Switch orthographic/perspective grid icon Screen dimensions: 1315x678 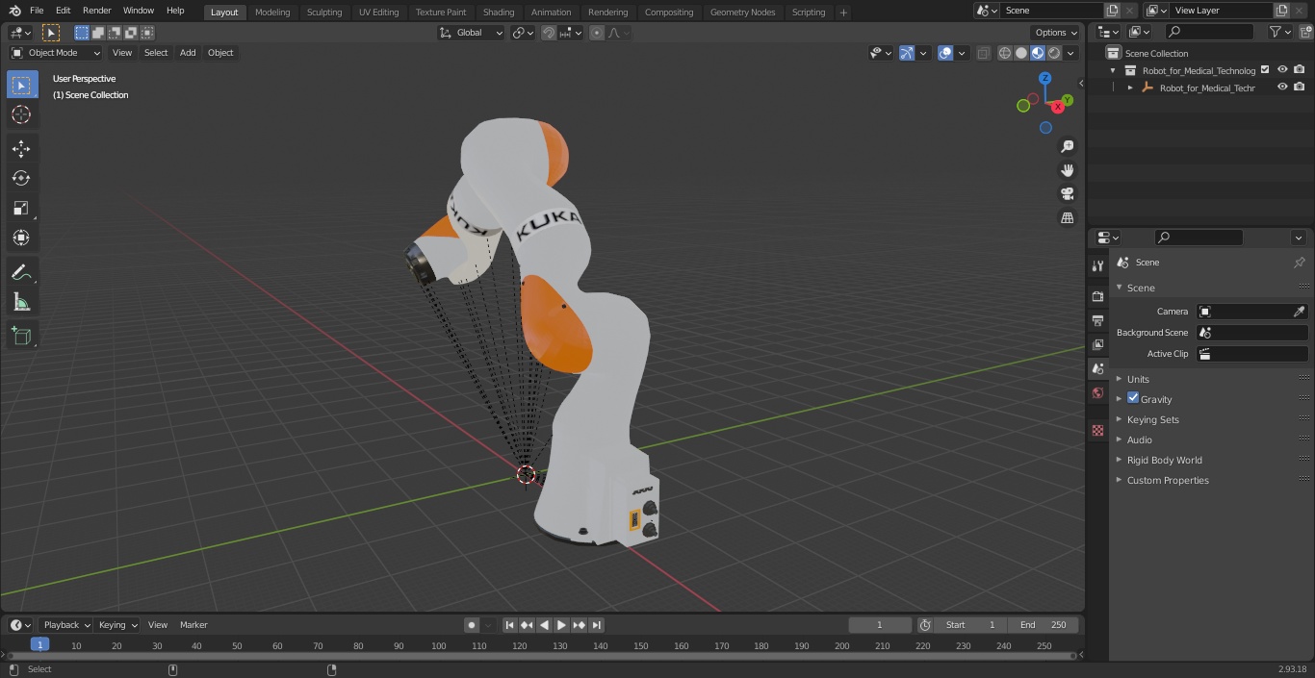click(x=1067, y=218)
